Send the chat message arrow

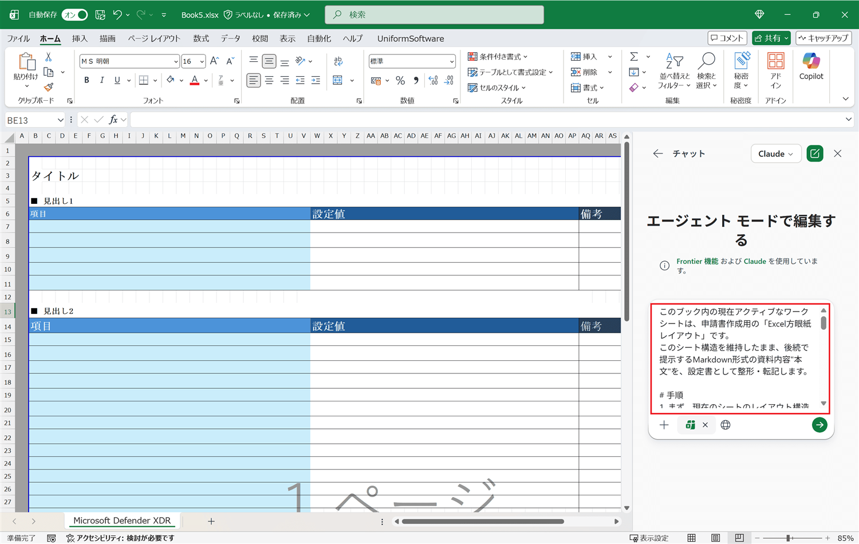tap(819, 425)
